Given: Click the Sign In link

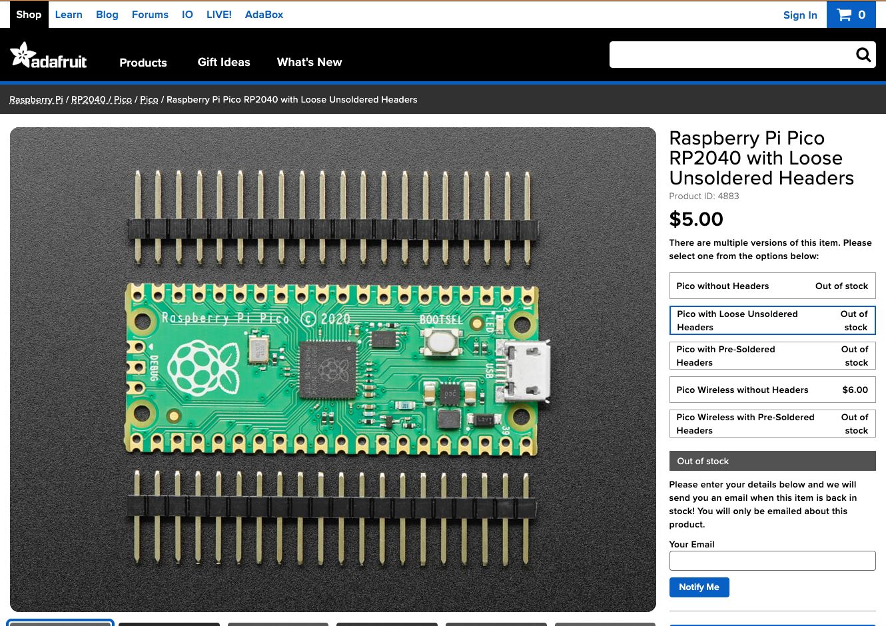Looking at the screenshot, I should click(x=800, y=15).
